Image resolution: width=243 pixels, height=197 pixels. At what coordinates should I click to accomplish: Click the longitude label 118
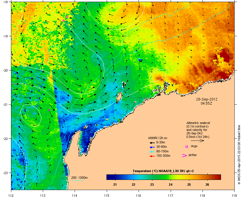(203, 195)
